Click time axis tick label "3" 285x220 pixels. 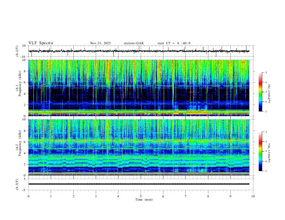pyautogui.click(x=96, y=196)
